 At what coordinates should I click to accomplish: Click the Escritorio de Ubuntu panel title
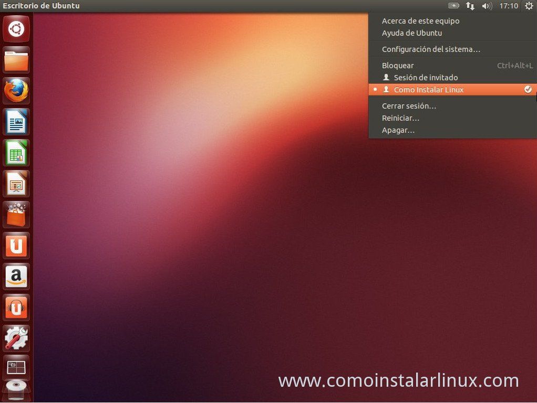(x=41, y=6)
